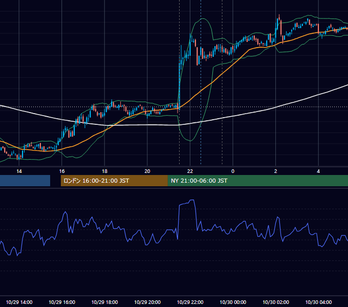This screenshot has height=307, width=348.
Task: Click the hour label 22 on the axis
Action: coord(190,171)
